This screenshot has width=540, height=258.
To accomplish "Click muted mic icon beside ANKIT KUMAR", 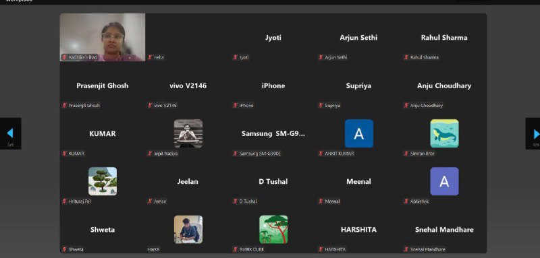I will coord(321,154).
